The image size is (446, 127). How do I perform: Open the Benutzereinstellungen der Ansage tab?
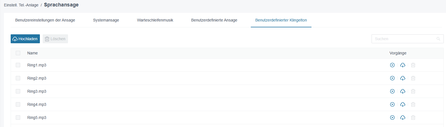point(45,20)
